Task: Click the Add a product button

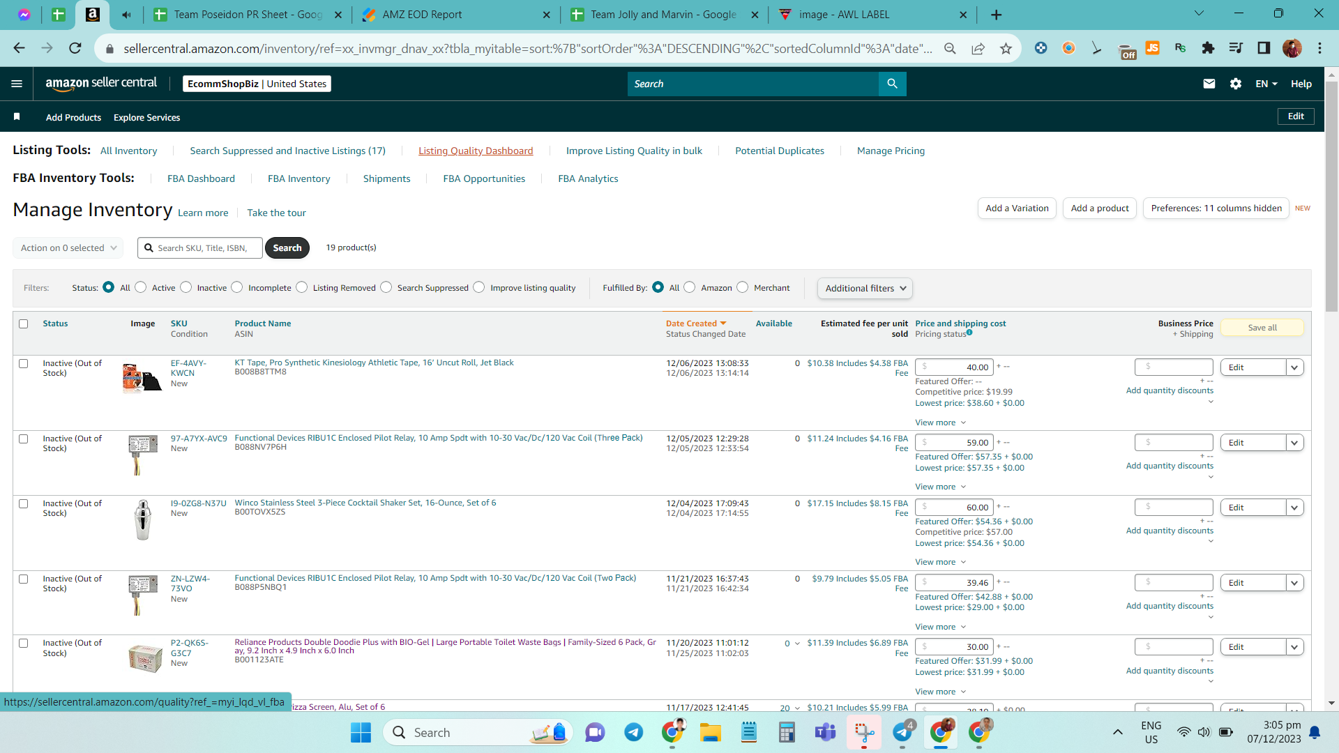Action: (x=1100, y=208)
